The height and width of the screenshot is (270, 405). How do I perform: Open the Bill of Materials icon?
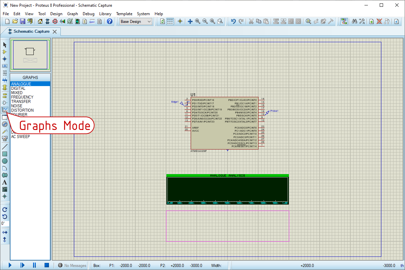(85, 21)
